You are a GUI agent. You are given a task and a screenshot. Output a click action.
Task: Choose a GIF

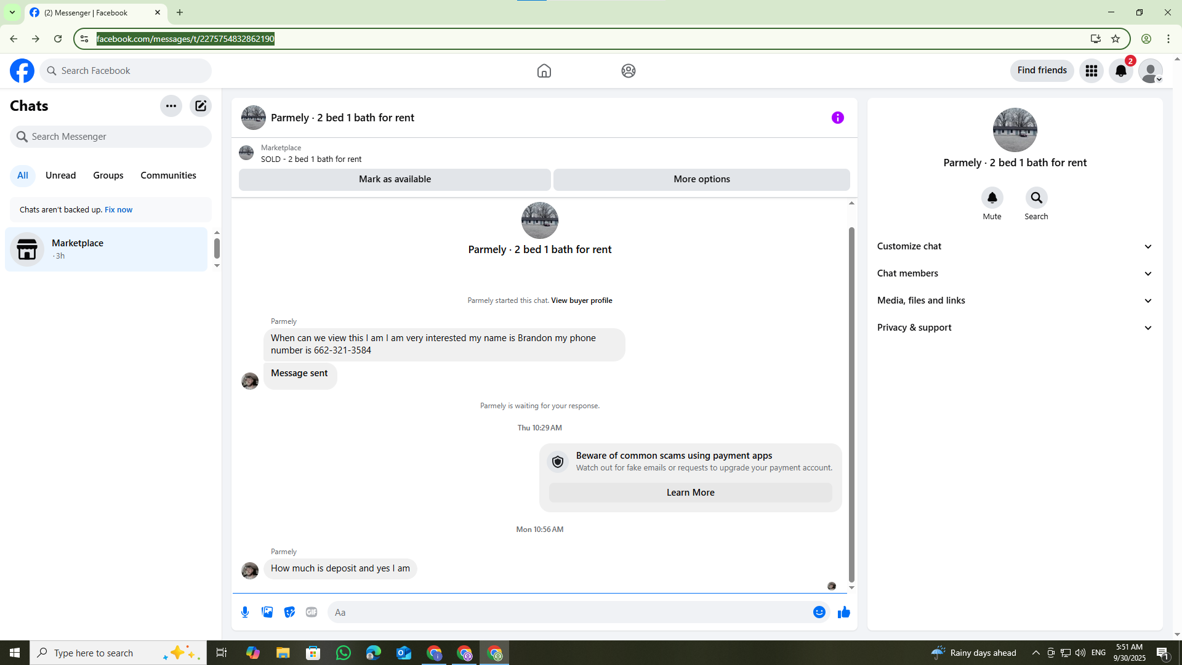(312, 612)
